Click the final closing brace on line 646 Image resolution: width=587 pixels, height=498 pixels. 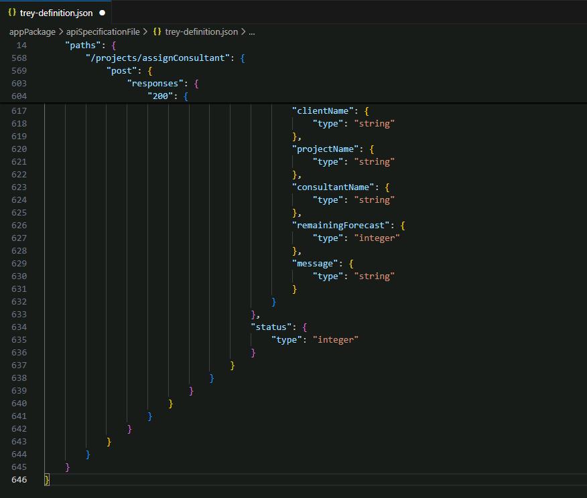tap(47, 480)
